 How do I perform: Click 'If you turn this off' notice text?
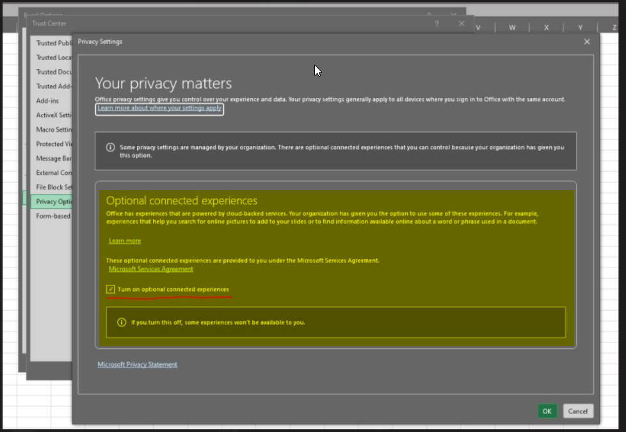point(218,322)
